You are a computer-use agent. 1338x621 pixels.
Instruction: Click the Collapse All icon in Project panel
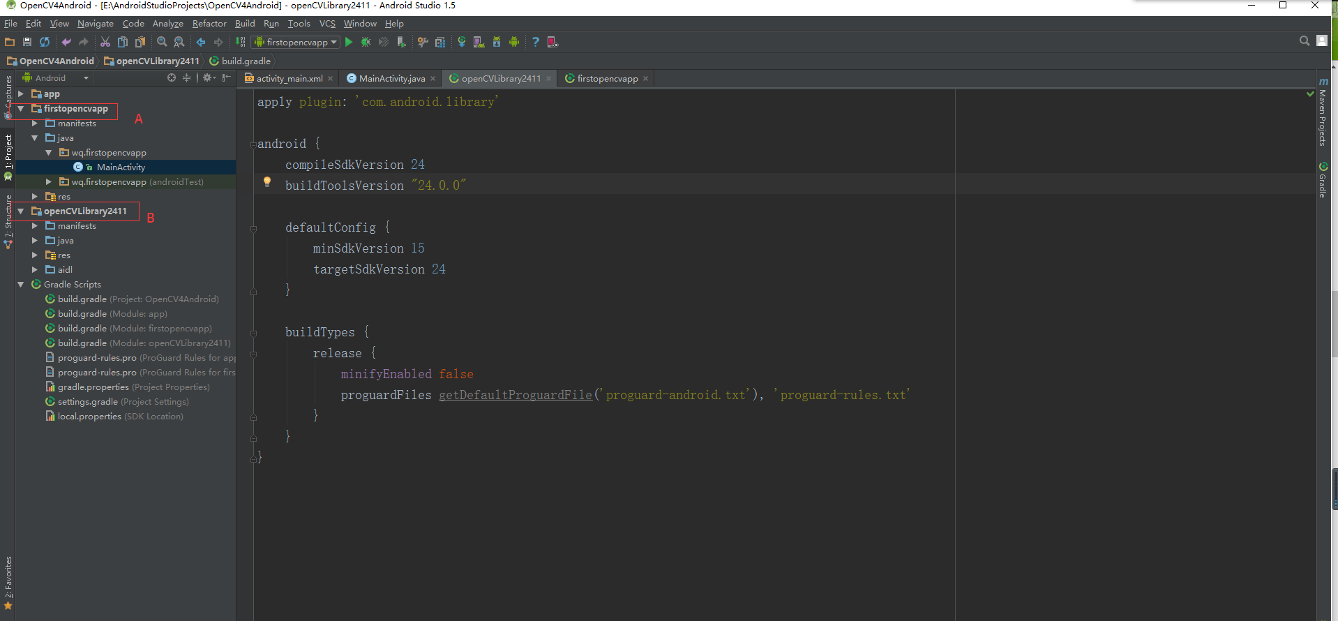click(186, 77)
